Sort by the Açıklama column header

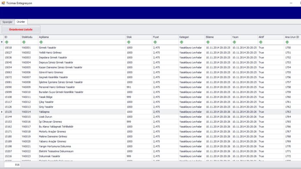pos(82,37)
